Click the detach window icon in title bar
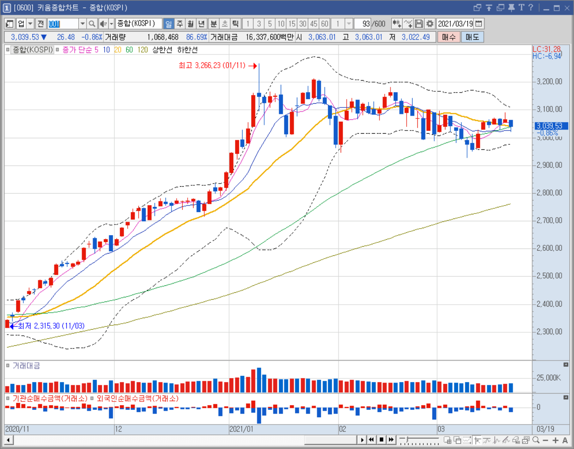Viewport: 574px width, 449px height. coord(477,7)
